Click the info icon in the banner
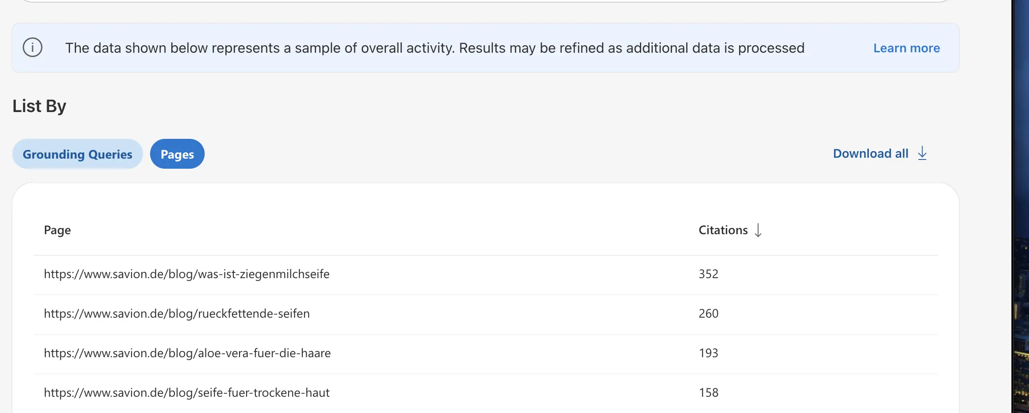1029x413 pixels. (33, 47)
